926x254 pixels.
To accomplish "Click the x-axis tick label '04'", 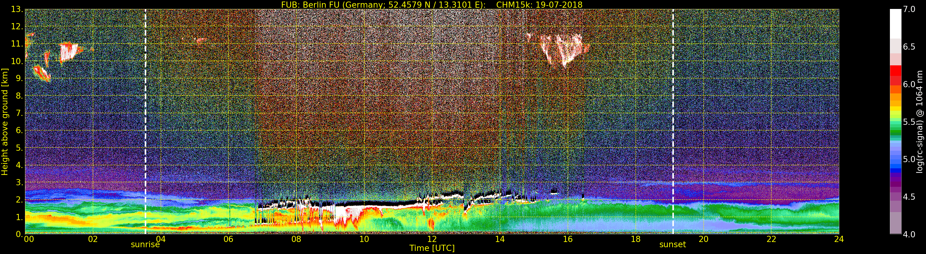I will point(161,239).
